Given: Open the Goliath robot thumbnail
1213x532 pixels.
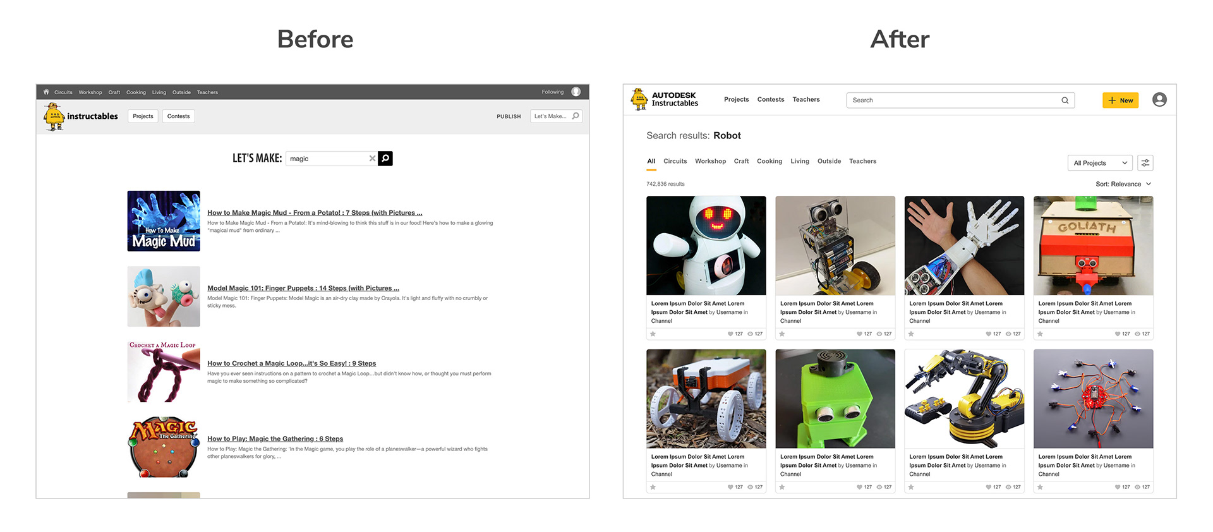Looking at the screenshot, I should (x=1094, y=246).
